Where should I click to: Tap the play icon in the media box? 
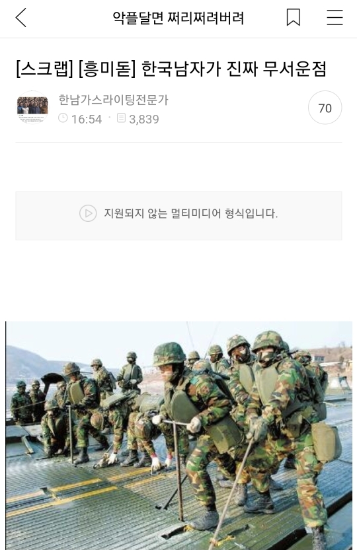[x=88, y=213]
